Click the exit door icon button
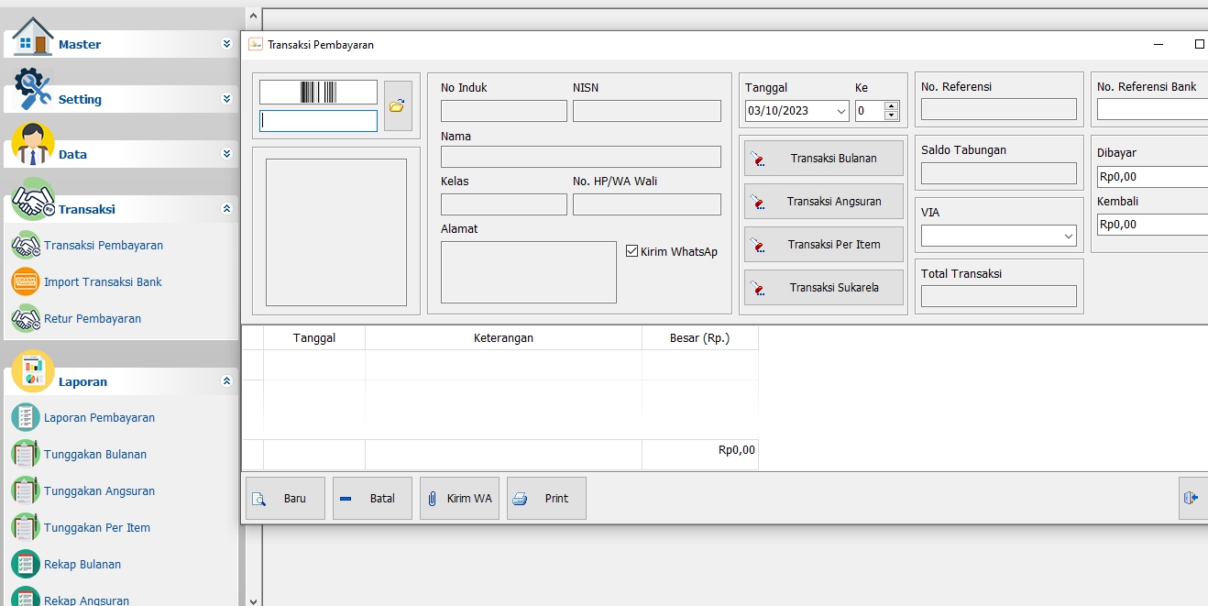The height and width of the screenshot is (606, 1208). tap(1191, 498)
